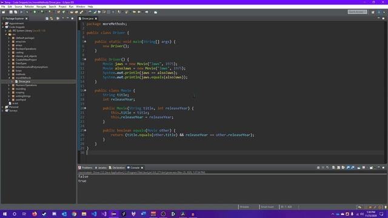Select Driver.java in Package Explorer
The width and height of the screenshot is (388, 218).
24,81
